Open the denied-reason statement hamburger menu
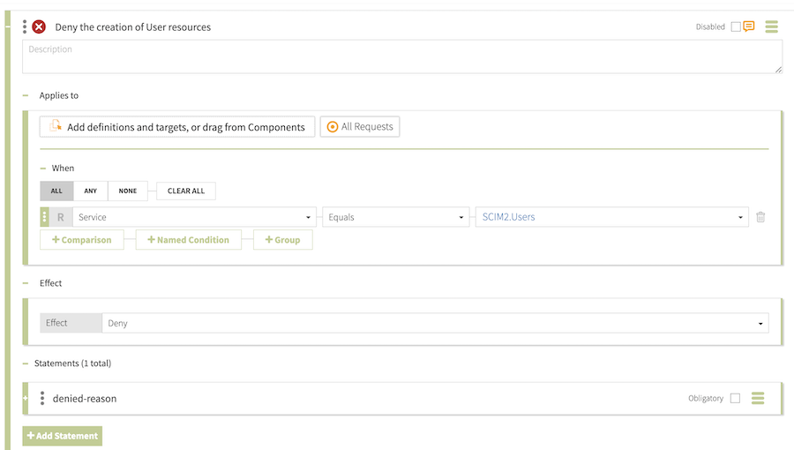The width and height of the screenshot is (794, 450). pyautogui.click(x=758, y=398)
